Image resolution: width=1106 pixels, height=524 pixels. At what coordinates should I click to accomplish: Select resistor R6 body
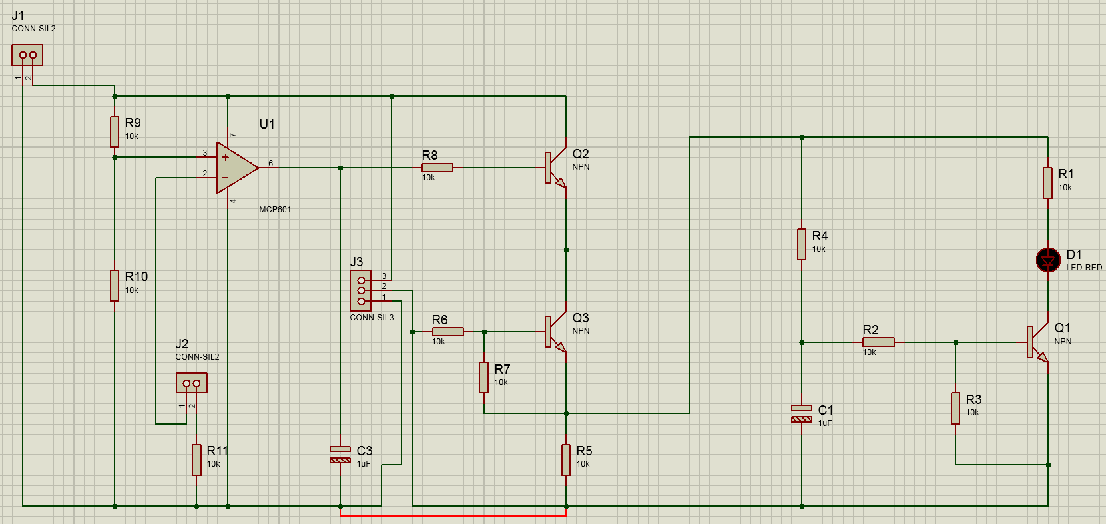click(448, 332)
